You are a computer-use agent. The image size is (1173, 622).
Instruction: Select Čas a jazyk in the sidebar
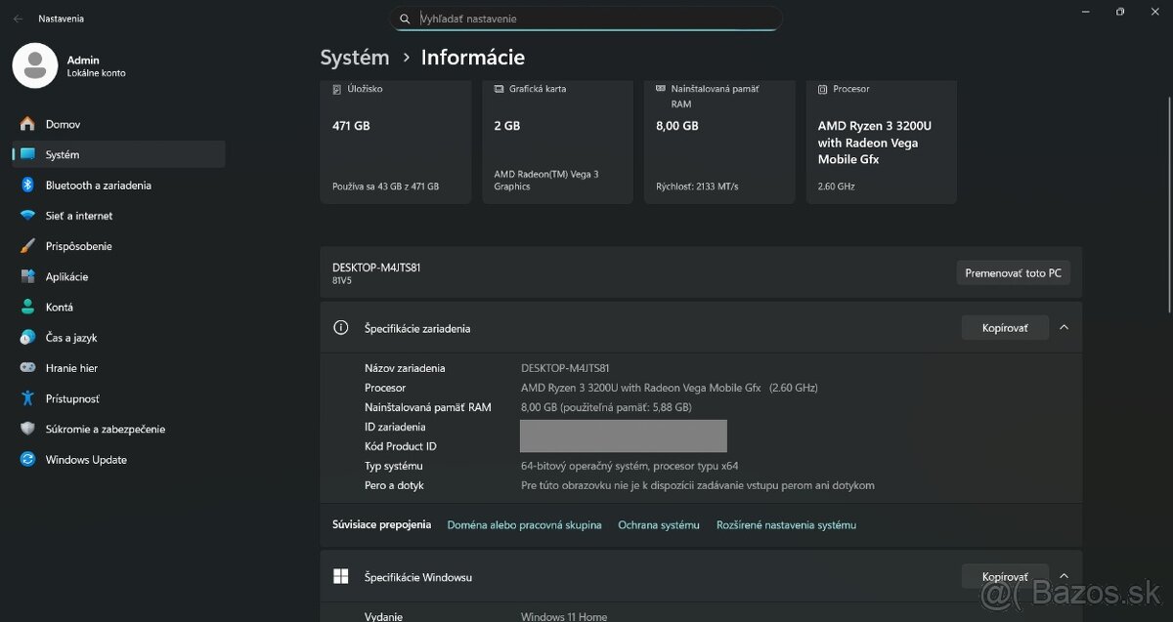(73, 337)
